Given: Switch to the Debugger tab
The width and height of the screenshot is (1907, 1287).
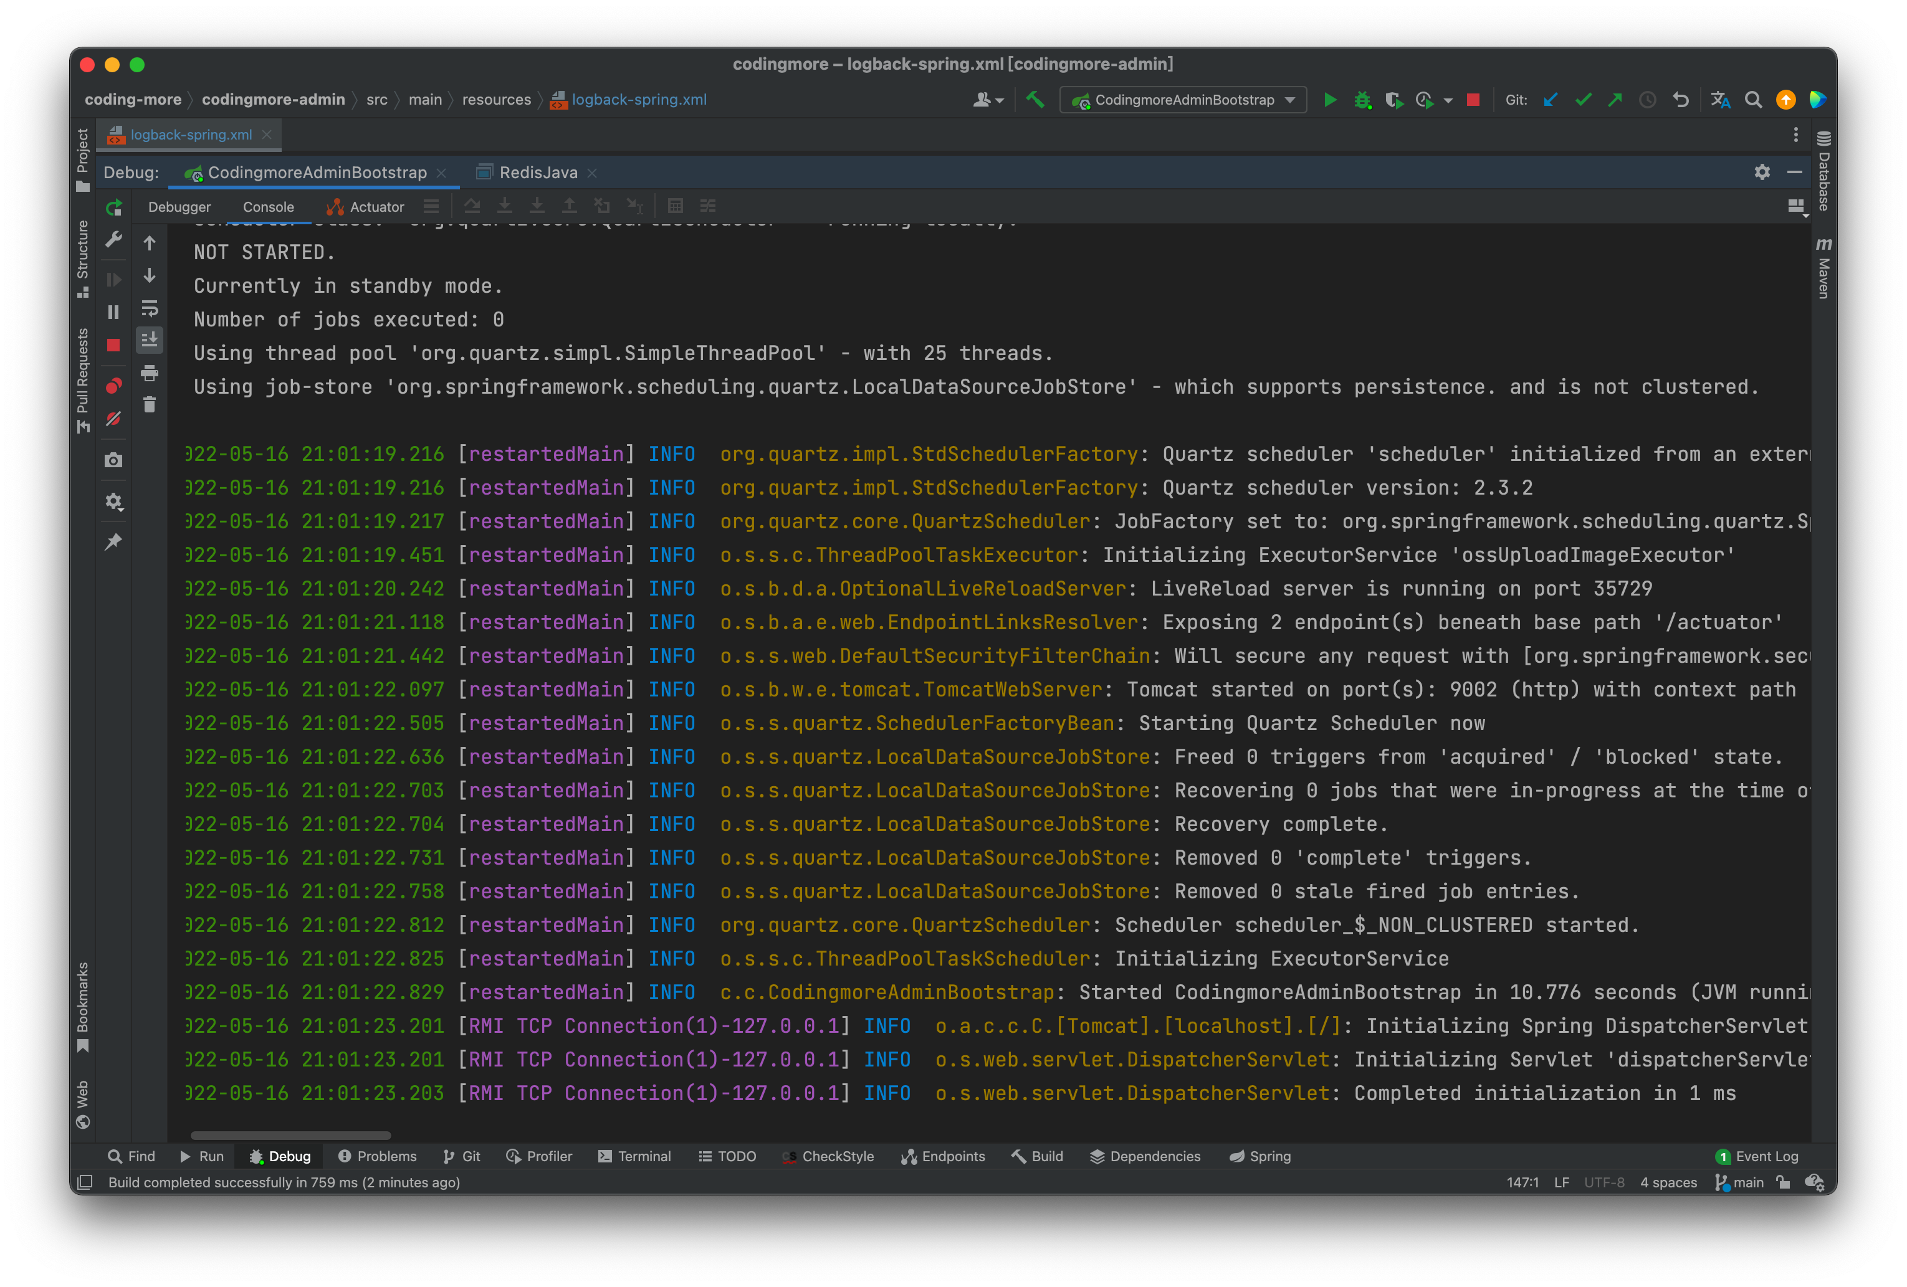Looking at the screenshot, I should (x=179, y=207).
